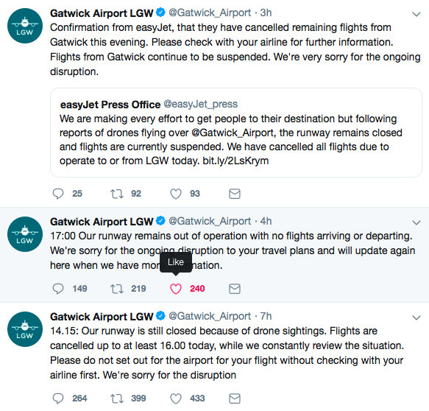Open the @easyJet_press profile handle
Screen dimensions: 429x411
[201, 105]
